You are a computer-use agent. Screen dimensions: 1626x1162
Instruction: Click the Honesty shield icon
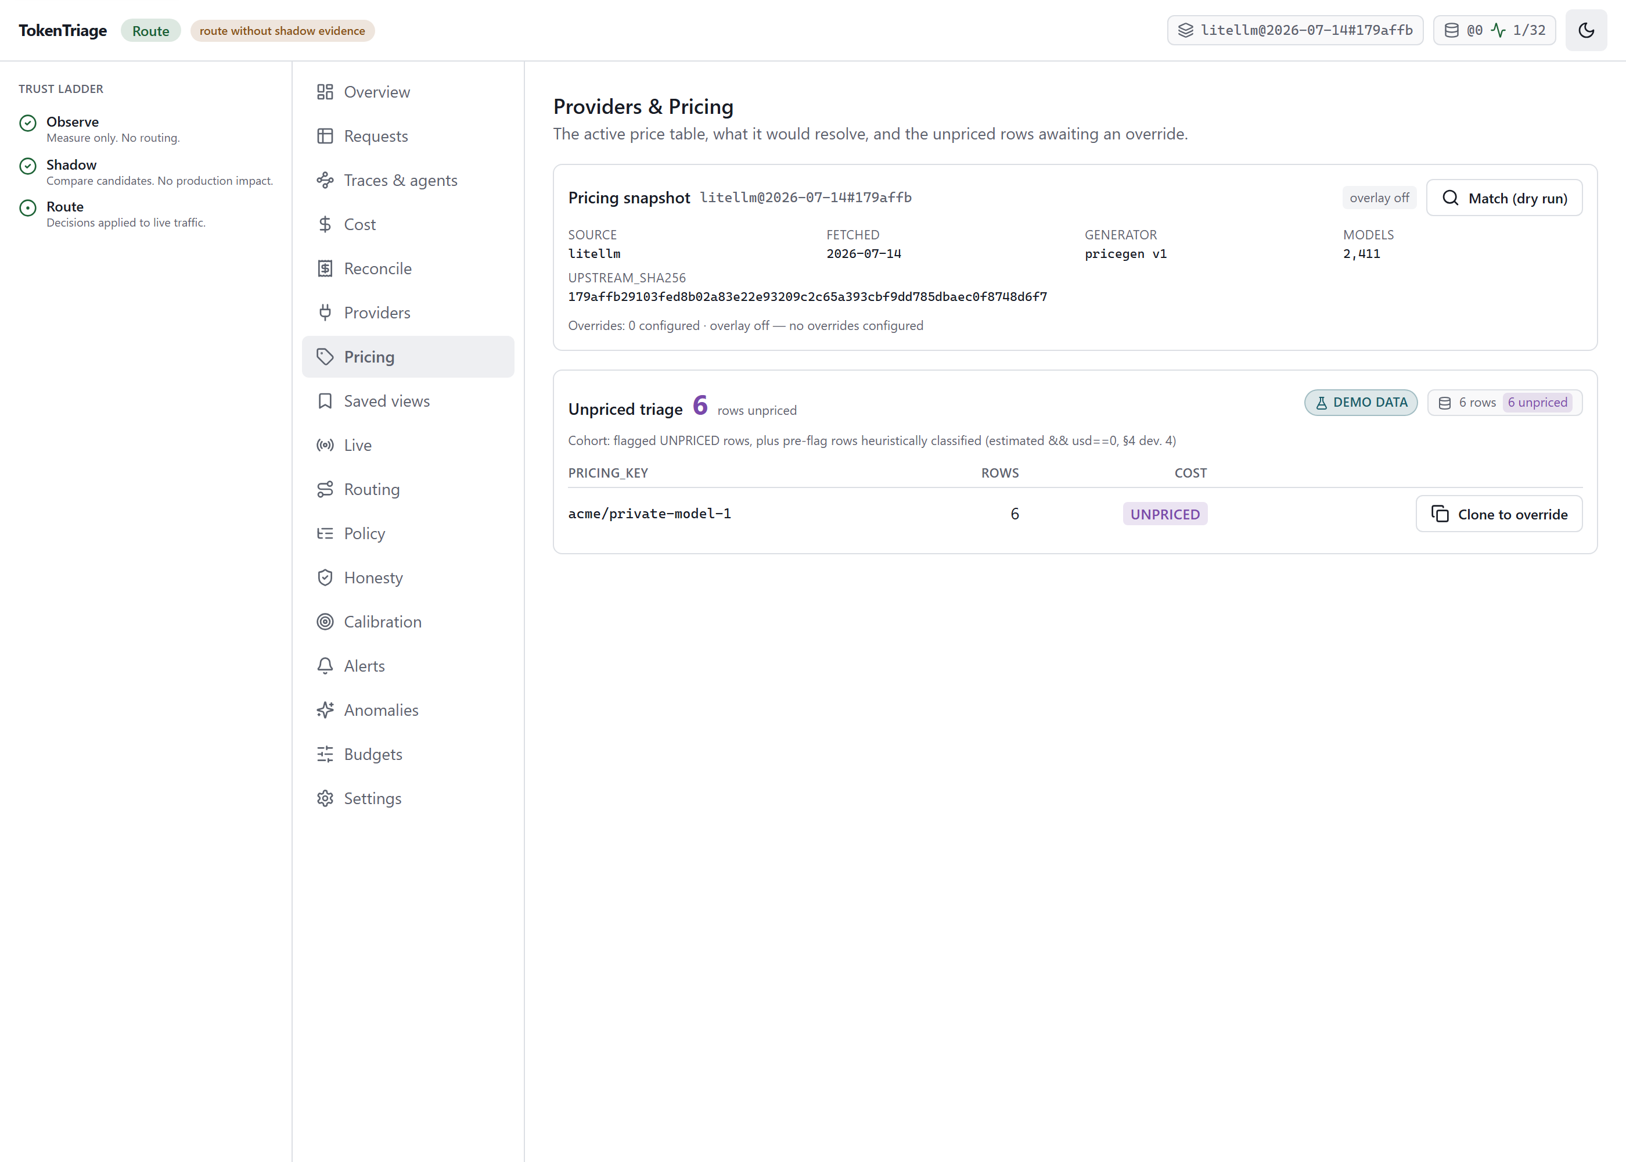pyautogui.click(x=325, y=578)
